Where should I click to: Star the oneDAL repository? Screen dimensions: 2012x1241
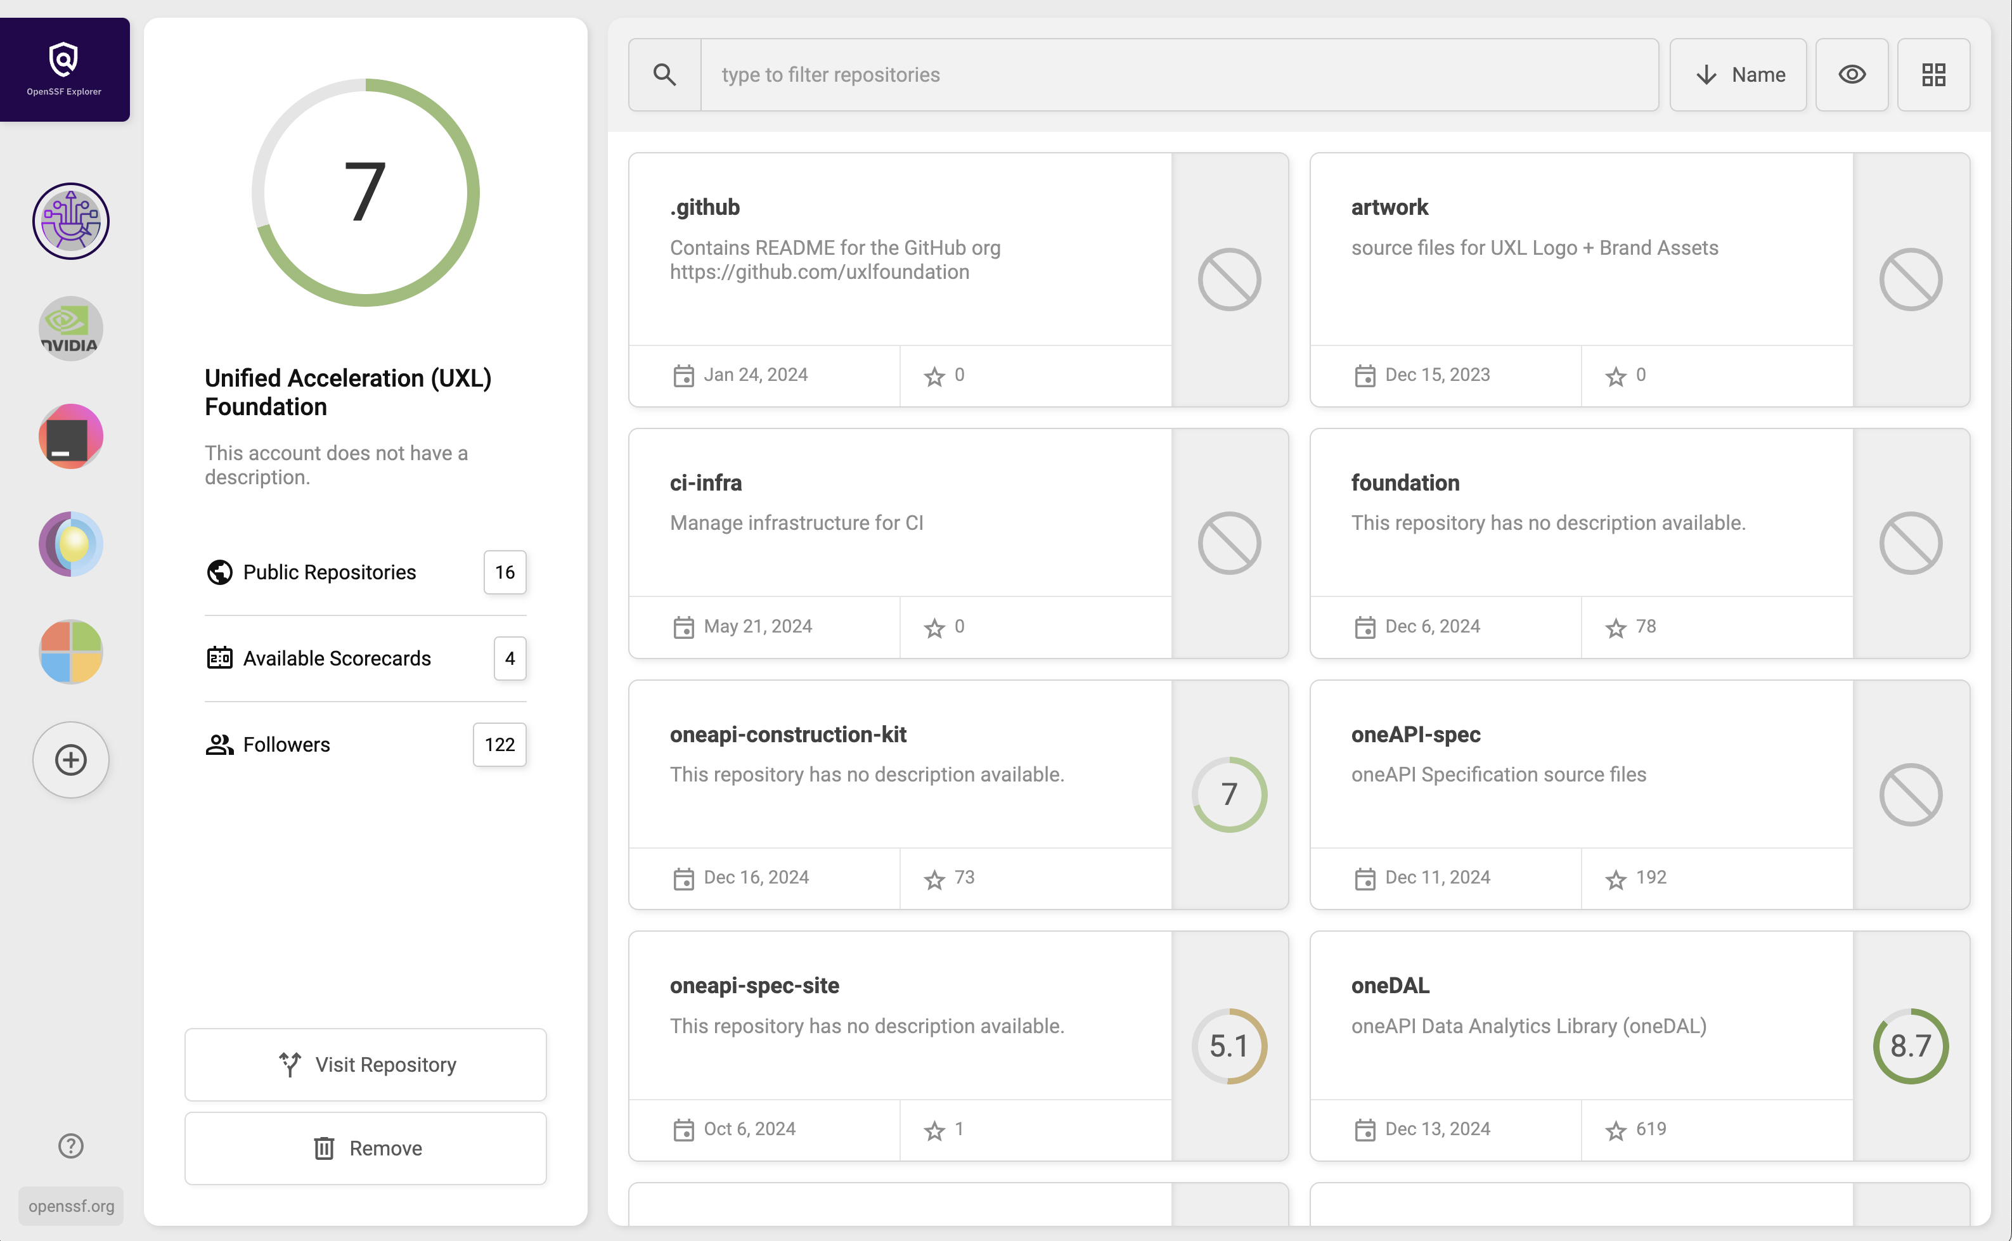tap(1616, 1129)
